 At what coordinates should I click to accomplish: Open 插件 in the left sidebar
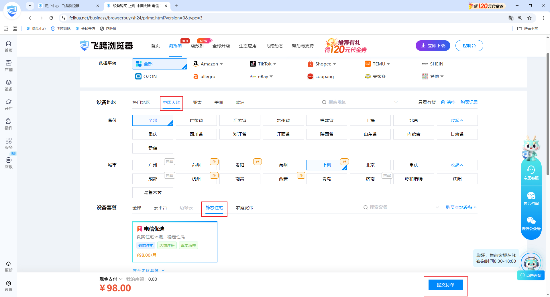tap(9, 124)
